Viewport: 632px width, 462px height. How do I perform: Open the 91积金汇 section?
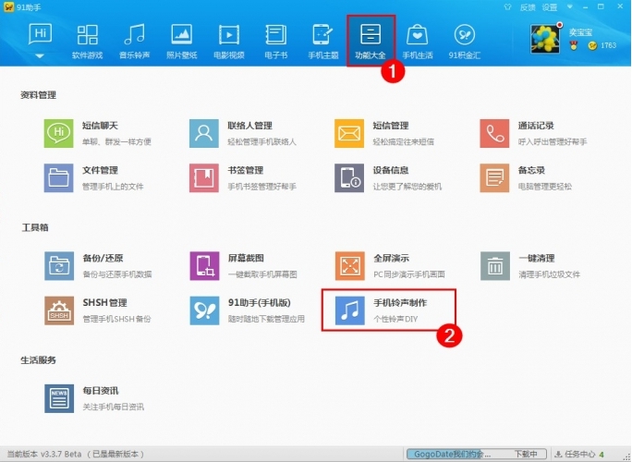point(465,42)
